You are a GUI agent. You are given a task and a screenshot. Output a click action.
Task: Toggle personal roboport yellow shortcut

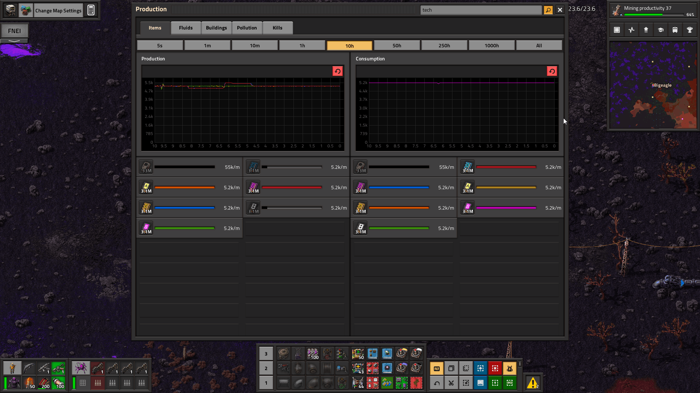(509, 368)
